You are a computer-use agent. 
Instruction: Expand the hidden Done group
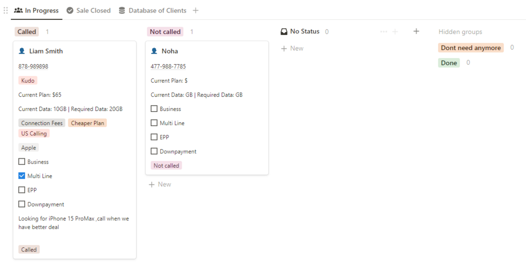449,63
